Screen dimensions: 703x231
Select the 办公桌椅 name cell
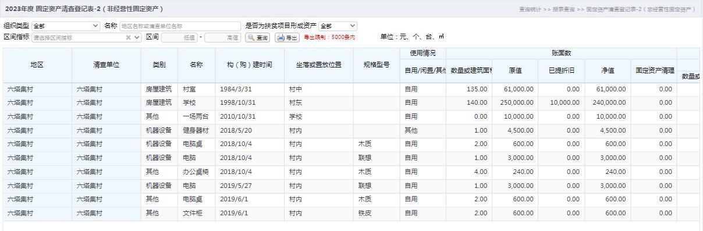point(197,172)
